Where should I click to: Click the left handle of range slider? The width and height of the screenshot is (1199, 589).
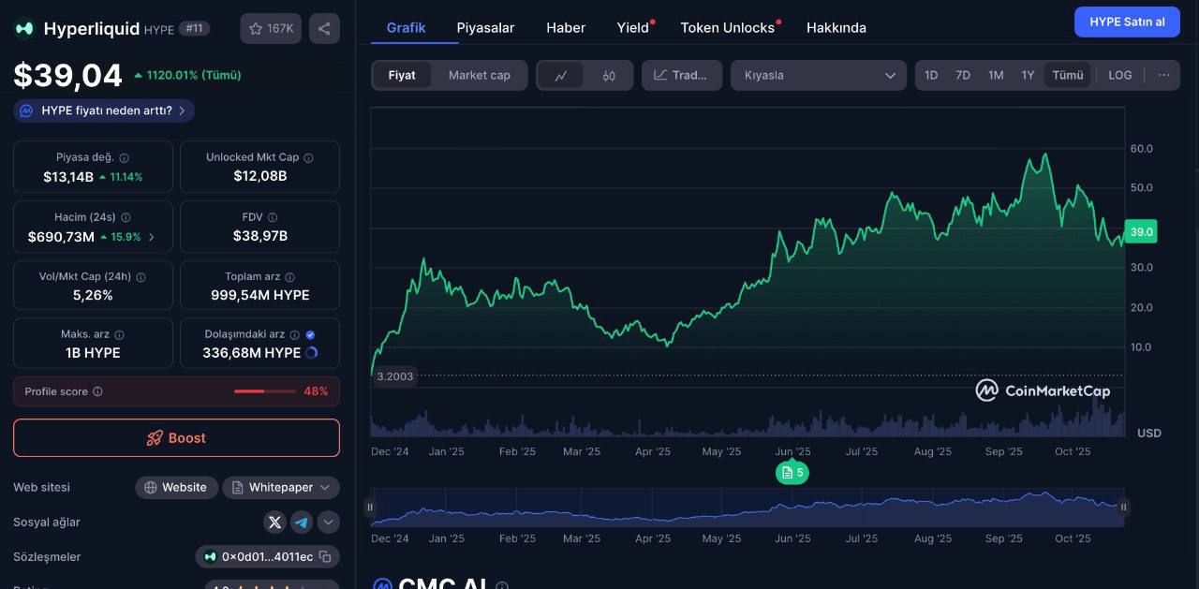click(370, 508)
